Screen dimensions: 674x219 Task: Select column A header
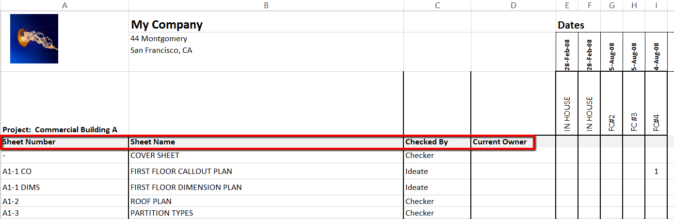64,5
